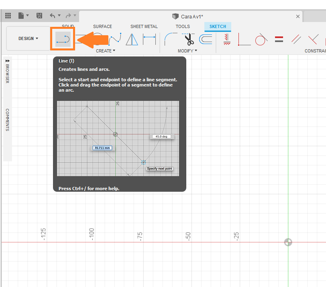
Task: Activate the Offset tool
Action: coord(206,39)
